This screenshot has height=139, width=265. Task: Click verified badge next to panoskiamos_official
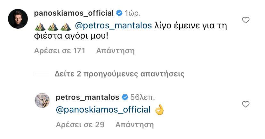tap(119, 13)
